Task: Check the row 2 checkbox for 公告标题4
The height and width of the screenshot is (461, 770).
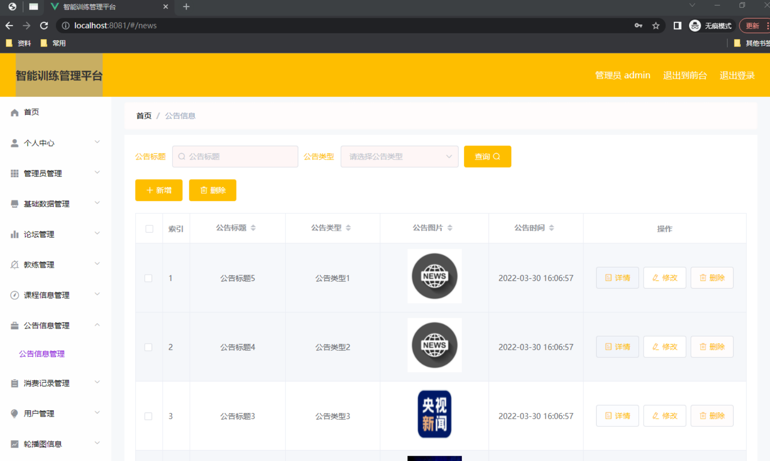Action: coord(148,347)
